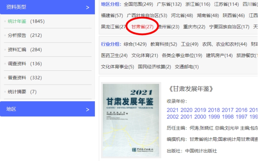Select 普查资料 (332) category
The width and height of the screenshot is (258, 161).
coord(25,78)
